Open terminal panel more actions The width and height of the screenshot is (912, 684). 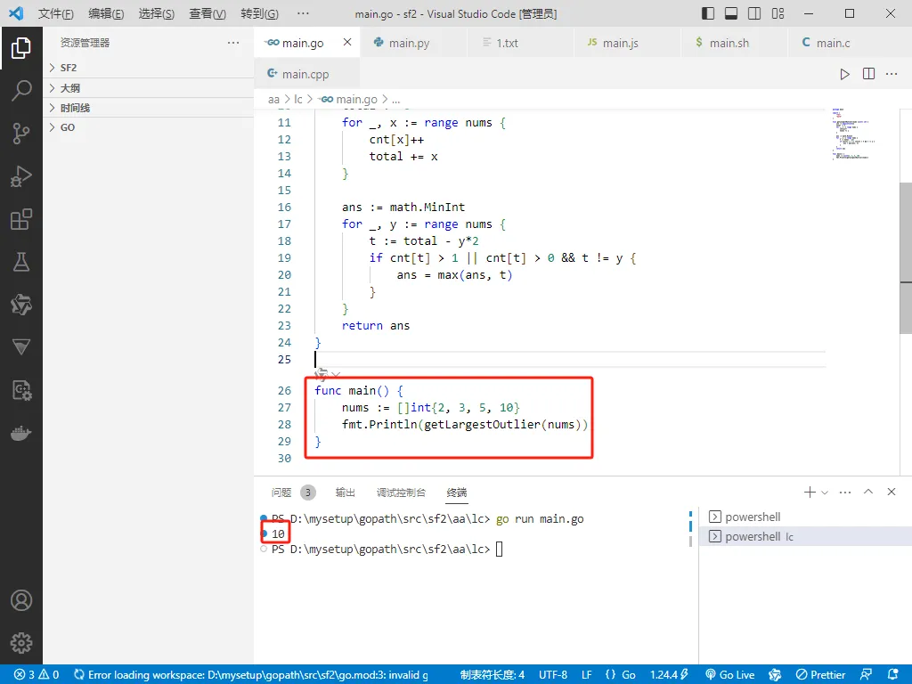[845, 492]
